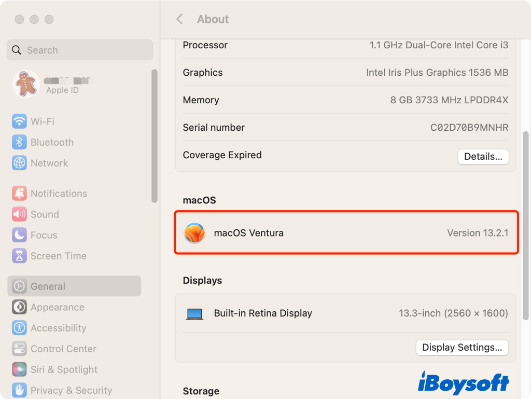This screenshot has height=399, width=531.
Task: Open Screen Time hourglass icon
Action: pos(19,256)
